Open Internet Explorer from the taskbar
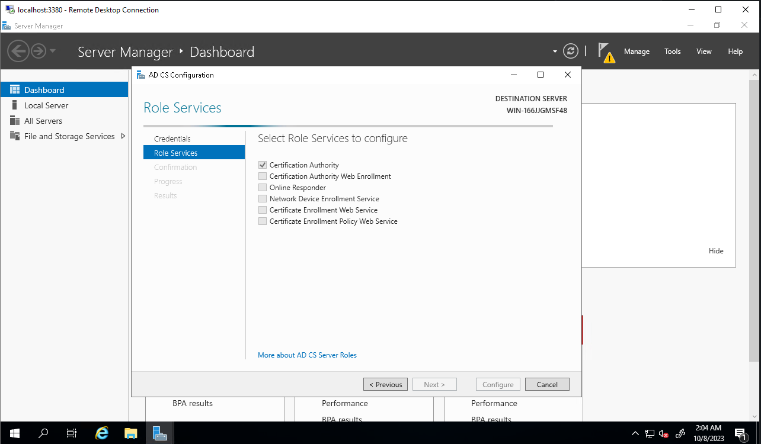The image size is (761, 444). pyautogui.click(x=102, y=433)
